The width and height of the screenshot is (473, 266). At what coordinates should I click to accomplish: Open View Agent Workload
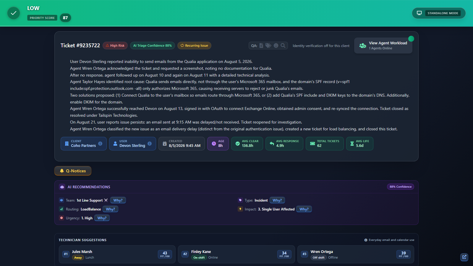coord(383,46)
